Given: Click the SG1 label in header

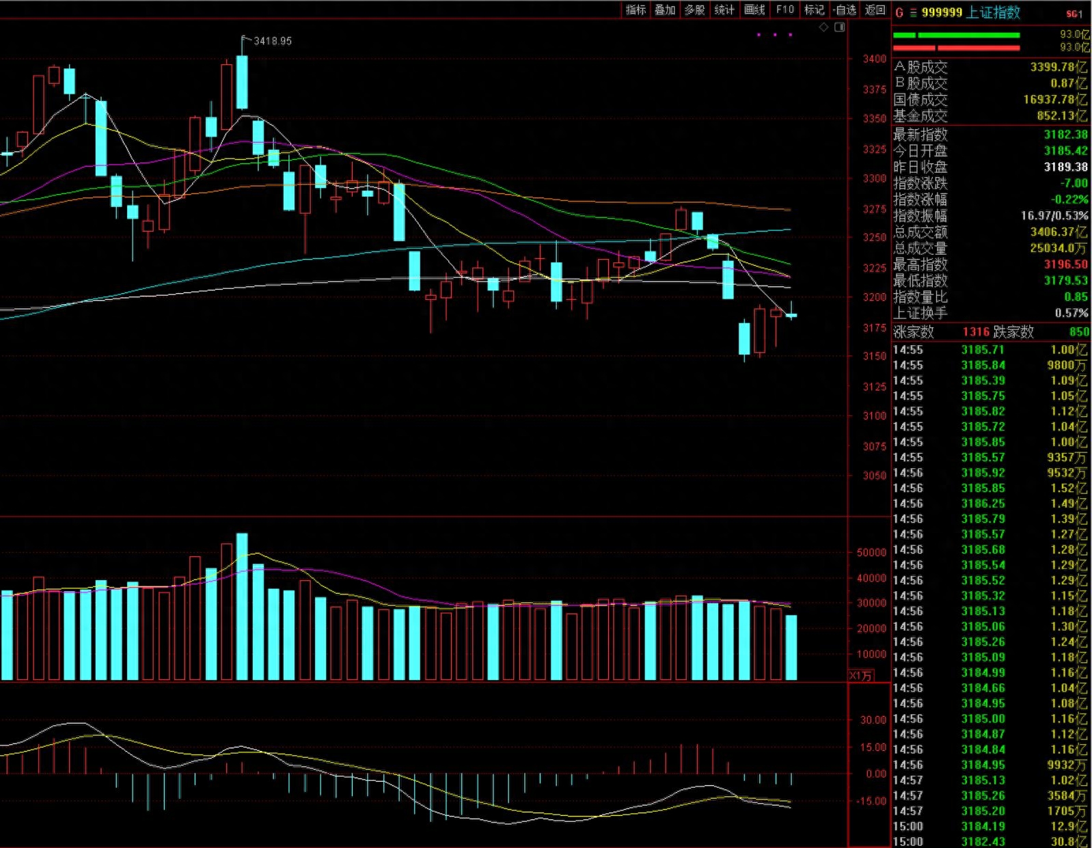Looking at the screenshot, I should point(1074,14).
